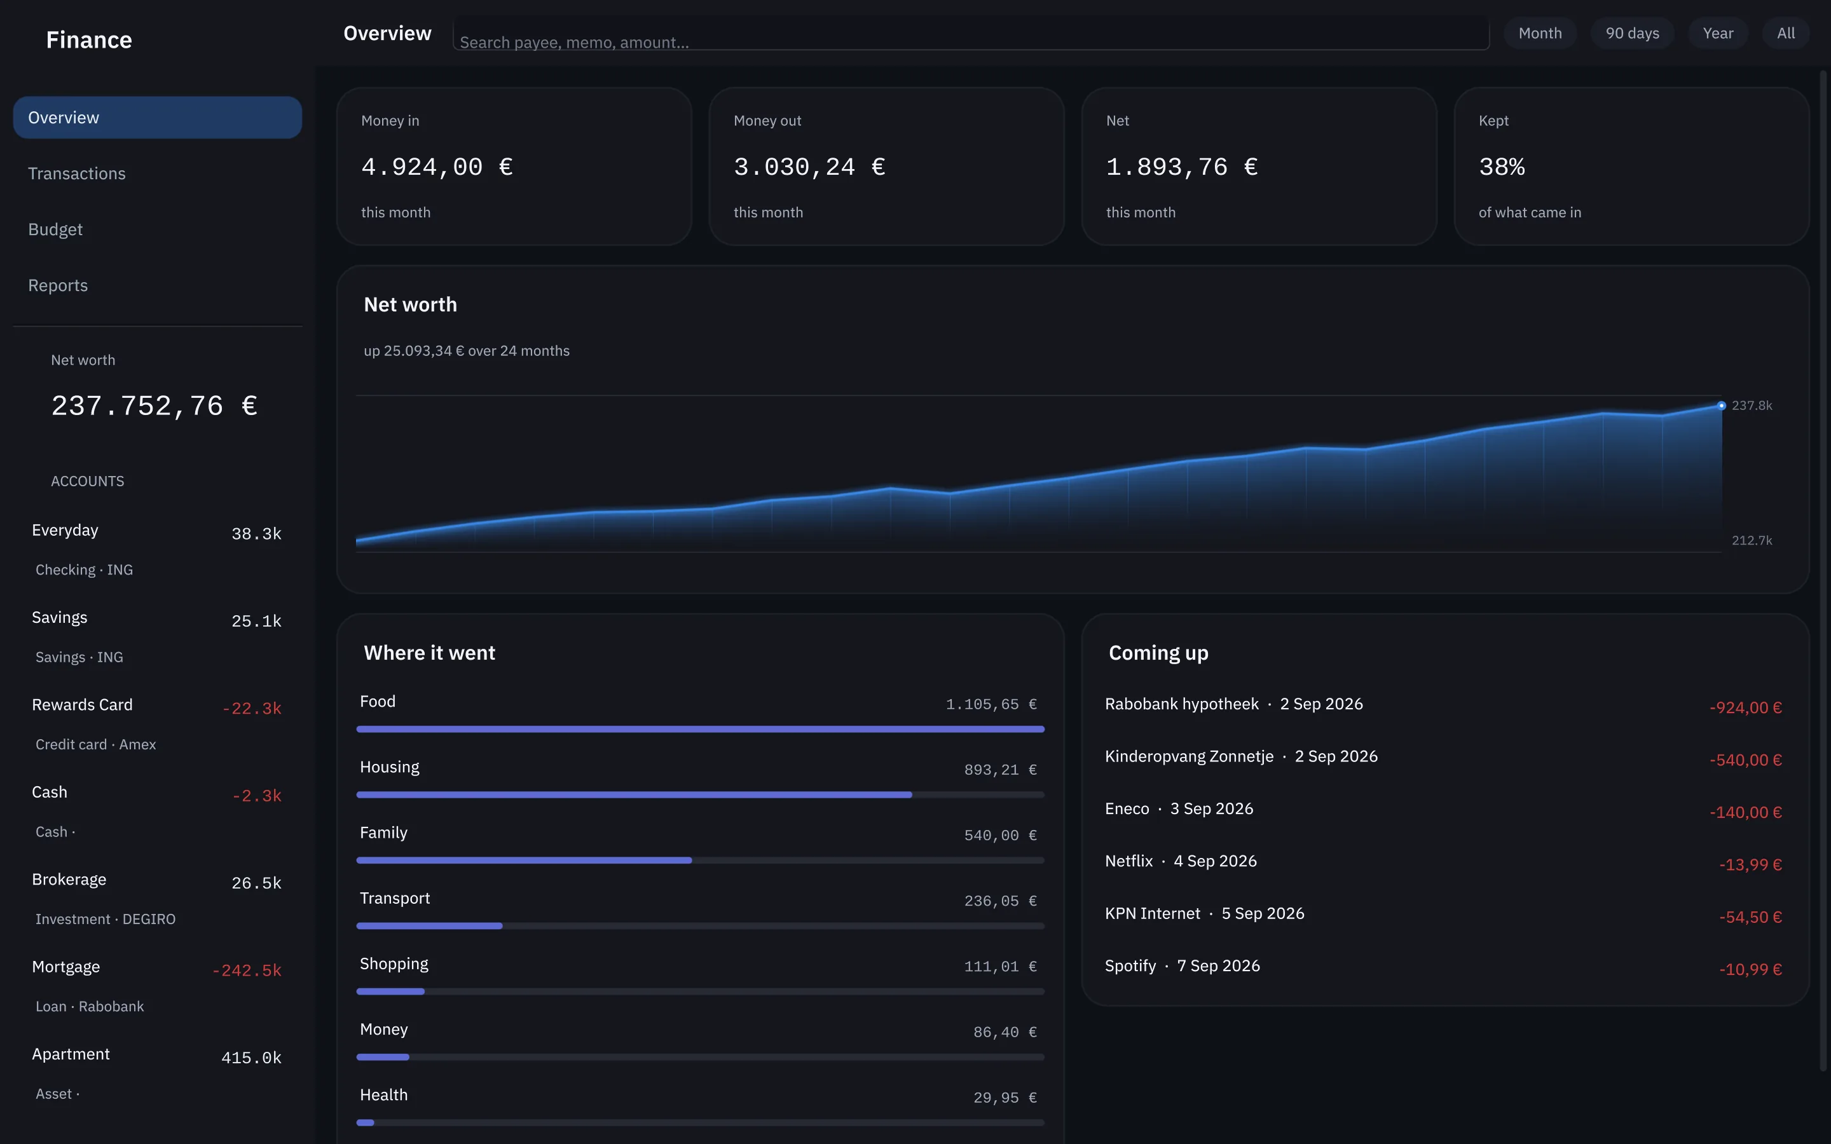The width and height of the screenshot is (1831, 1144).
Task: Open the Overview sidebar item
Action: [158, 118]
